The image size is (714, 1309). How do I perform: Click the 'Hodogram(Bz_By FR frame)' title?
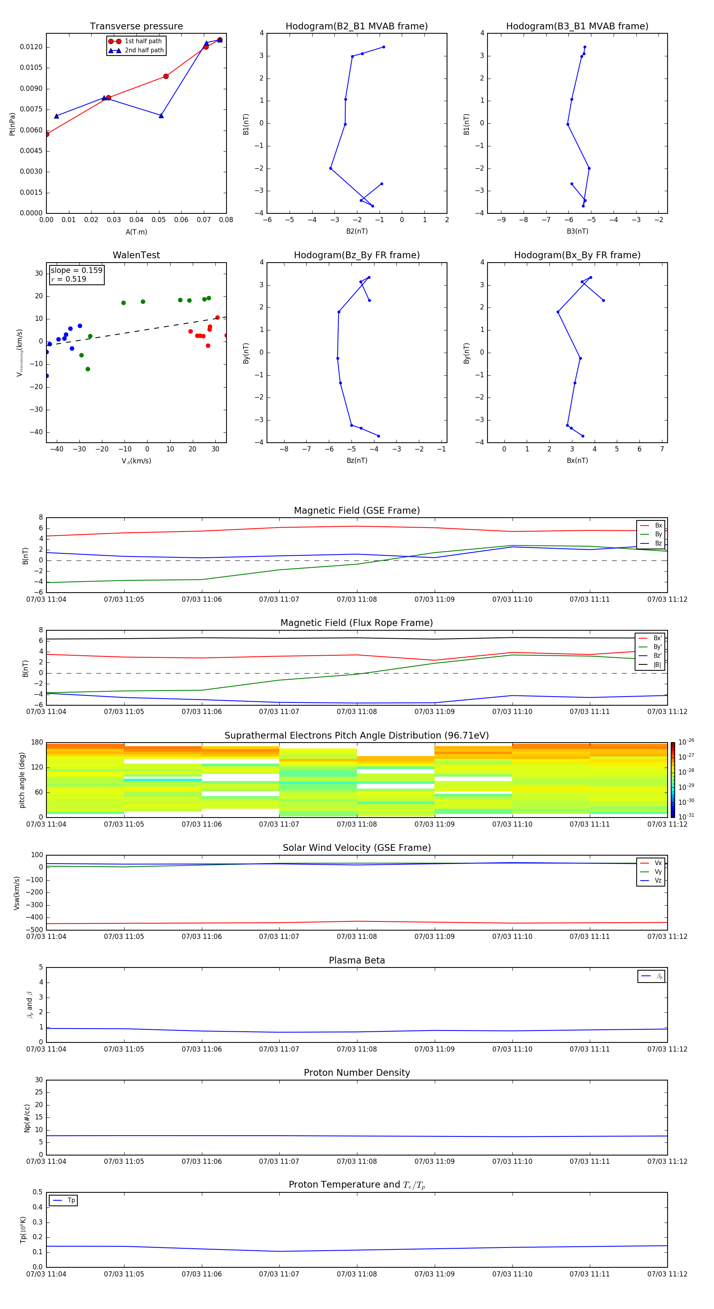[357, 255]
